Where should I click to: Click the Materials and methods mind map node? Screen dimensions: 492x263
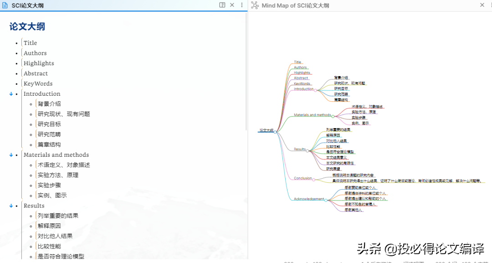312,115
